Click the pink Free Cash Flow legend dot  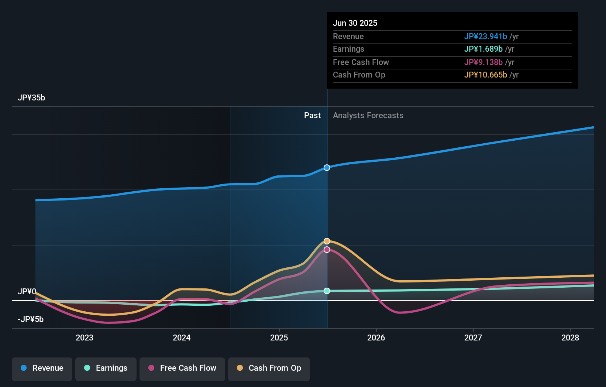tap(151, 368)
